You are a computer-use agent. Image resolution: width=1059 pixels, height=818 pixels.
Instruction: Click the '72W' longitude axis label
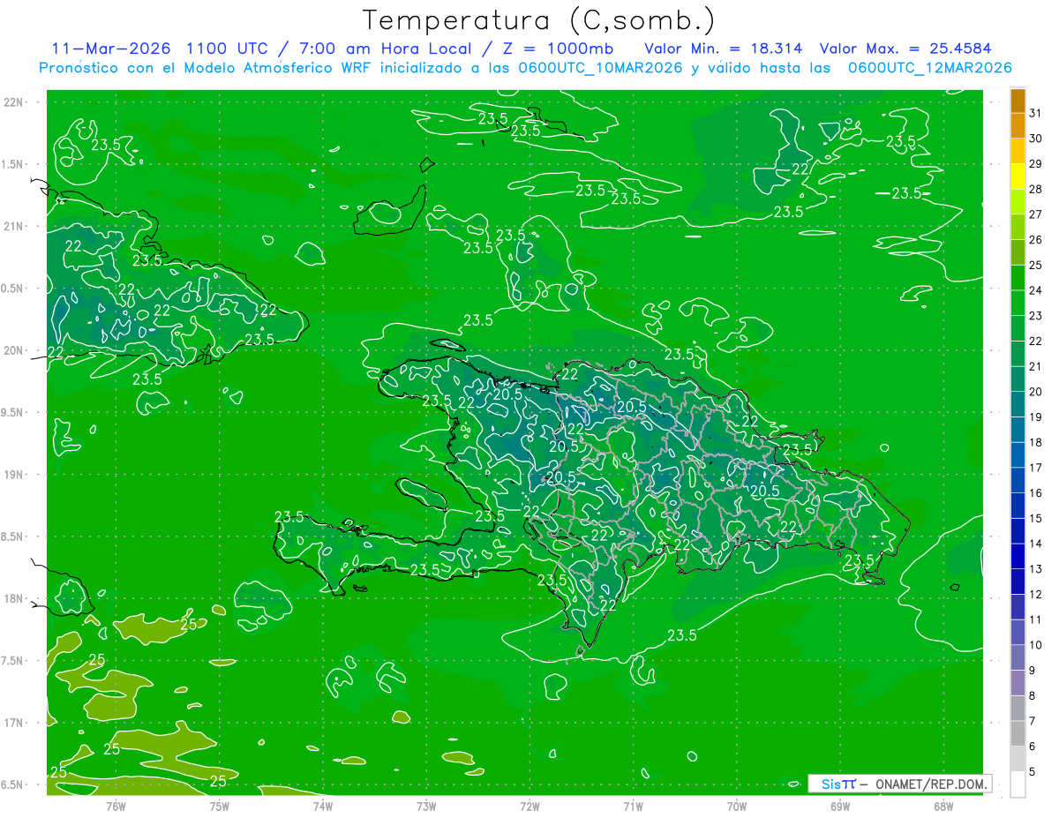pyautogui.click(x=529, y=806)
